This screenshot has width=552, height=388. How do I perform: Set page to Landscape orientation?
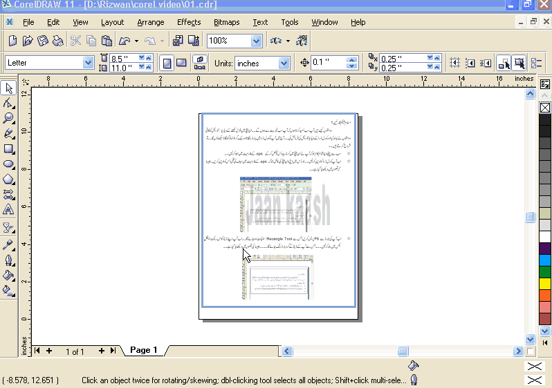pos(181,64)
